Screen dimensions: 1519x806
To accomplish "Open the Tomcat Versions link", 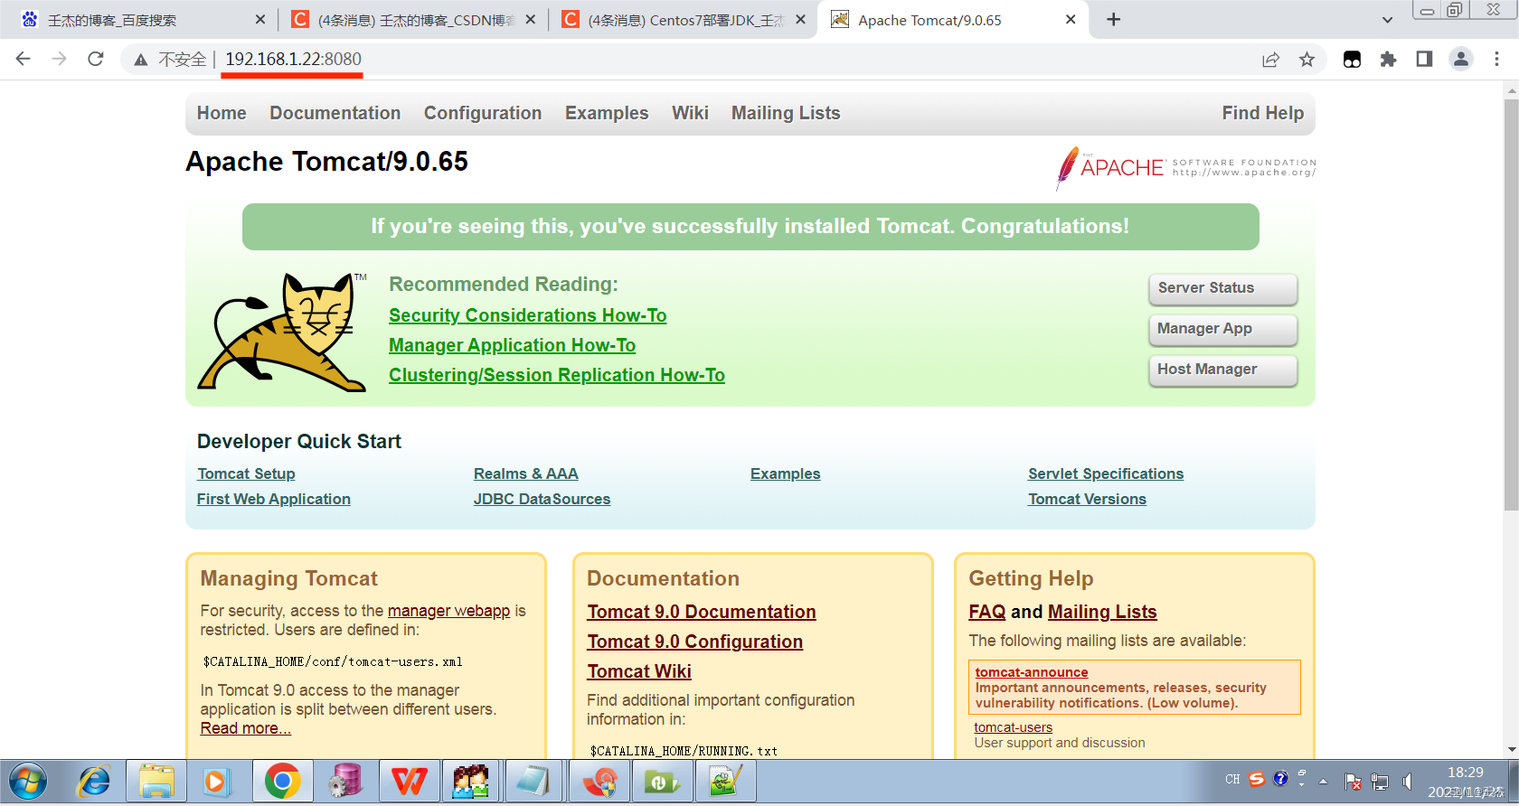I will click(1087, 499).
